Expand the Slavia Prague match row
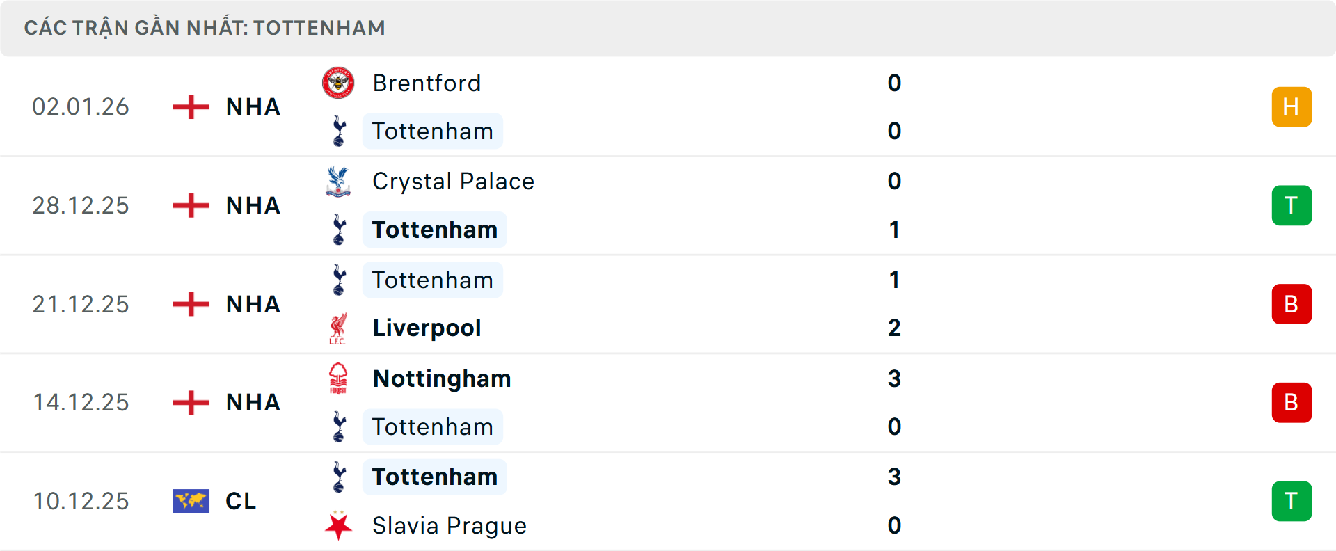 (668, 501)
